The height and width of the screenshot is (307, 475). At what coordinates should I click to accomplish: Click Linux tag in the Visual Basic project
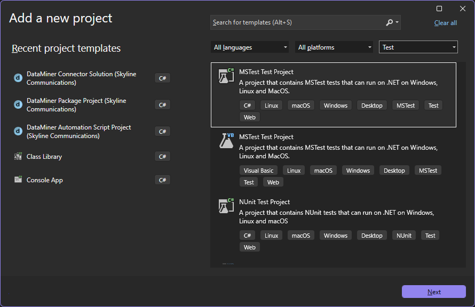(x=294, y=170)
